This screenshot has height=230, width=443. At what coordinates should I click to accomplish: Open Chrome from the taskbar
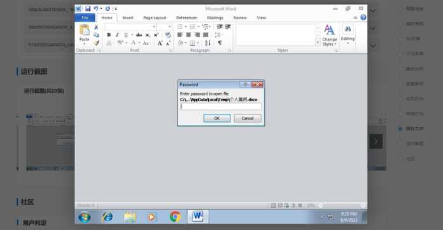[175, 217]
